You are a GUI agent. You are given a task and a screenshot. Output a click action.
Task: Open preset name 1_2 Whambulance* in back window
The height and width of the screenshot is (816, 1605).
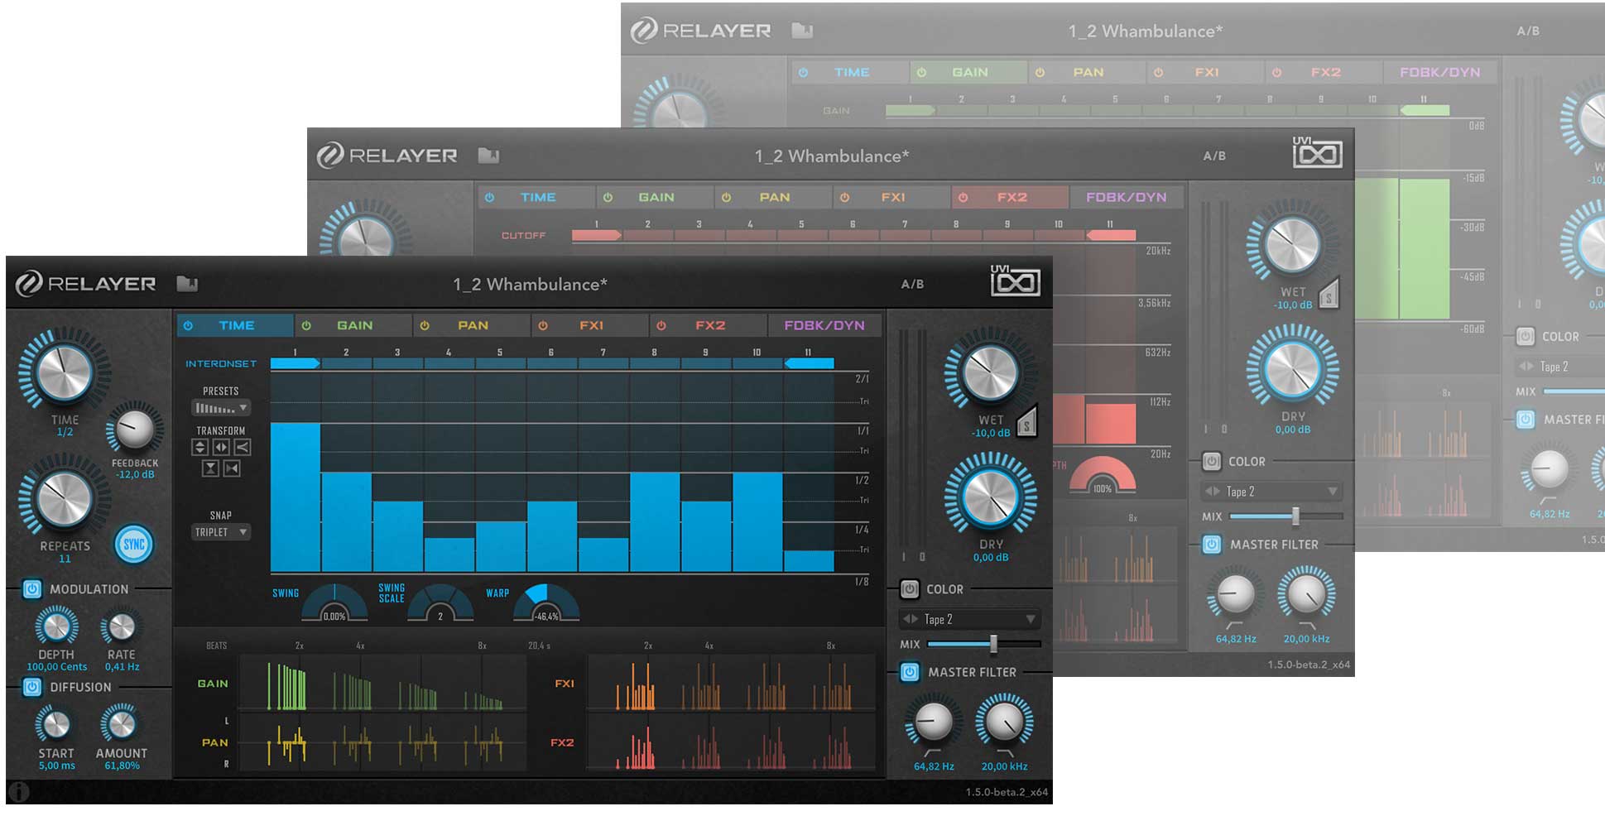[x=1146, y=31]
